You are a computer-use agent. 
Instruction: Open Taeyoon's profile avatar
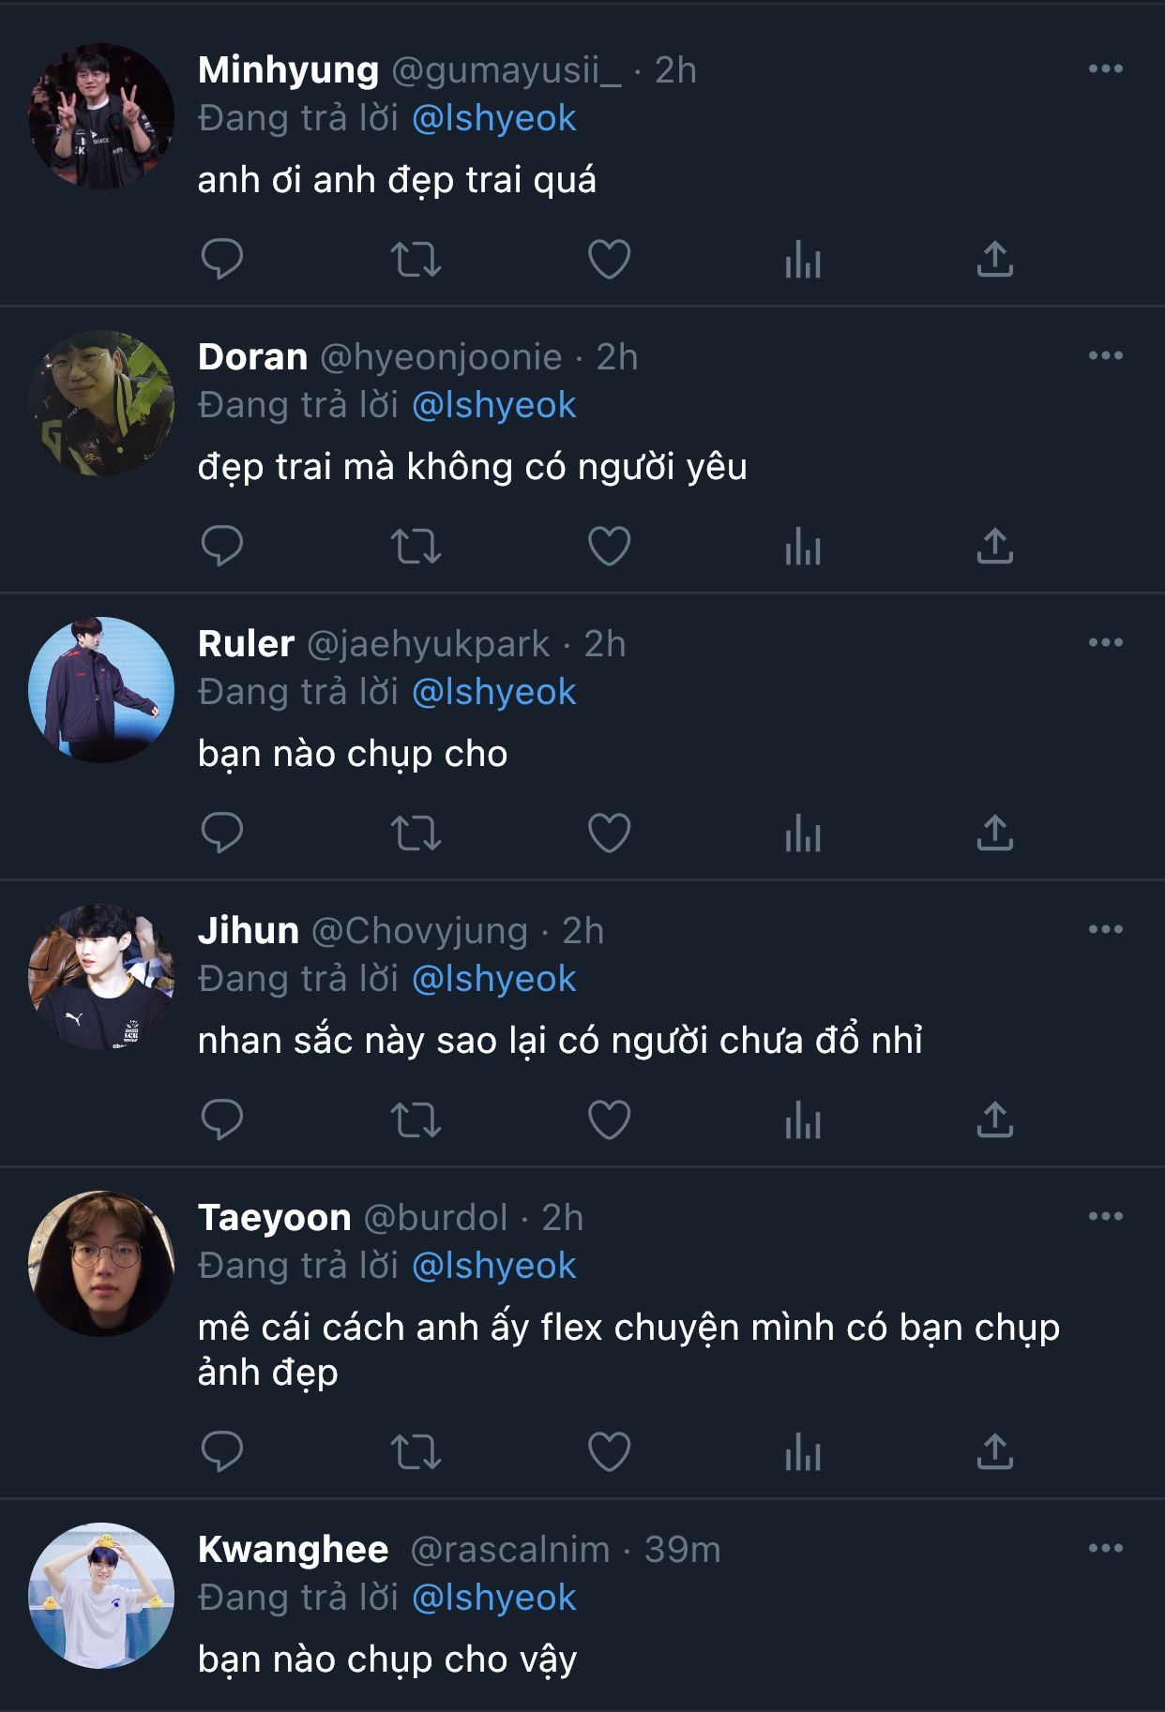(101, 1263)
